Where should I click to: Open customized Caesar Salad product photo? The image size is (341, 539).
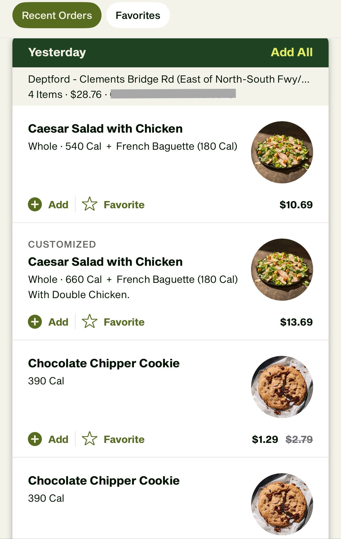point(282,270)
